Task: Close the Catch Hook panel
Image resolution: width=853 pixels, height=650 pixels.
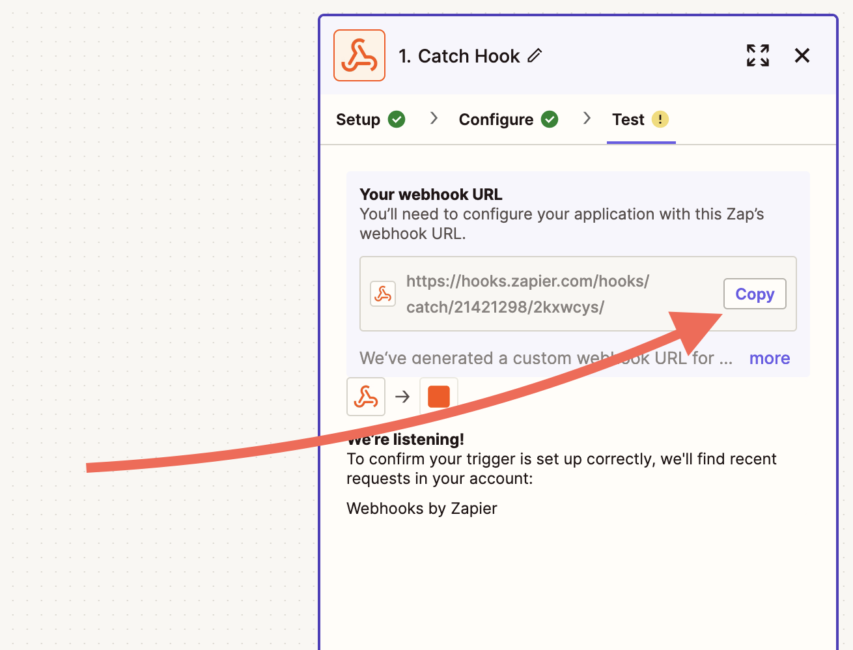Action: pyautogui.click(x=802, y=55)
